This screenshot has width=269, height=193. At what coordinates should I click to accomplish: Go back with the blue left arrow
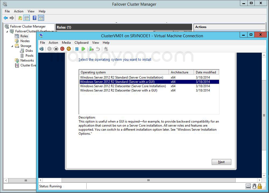[x=6, y=18]
